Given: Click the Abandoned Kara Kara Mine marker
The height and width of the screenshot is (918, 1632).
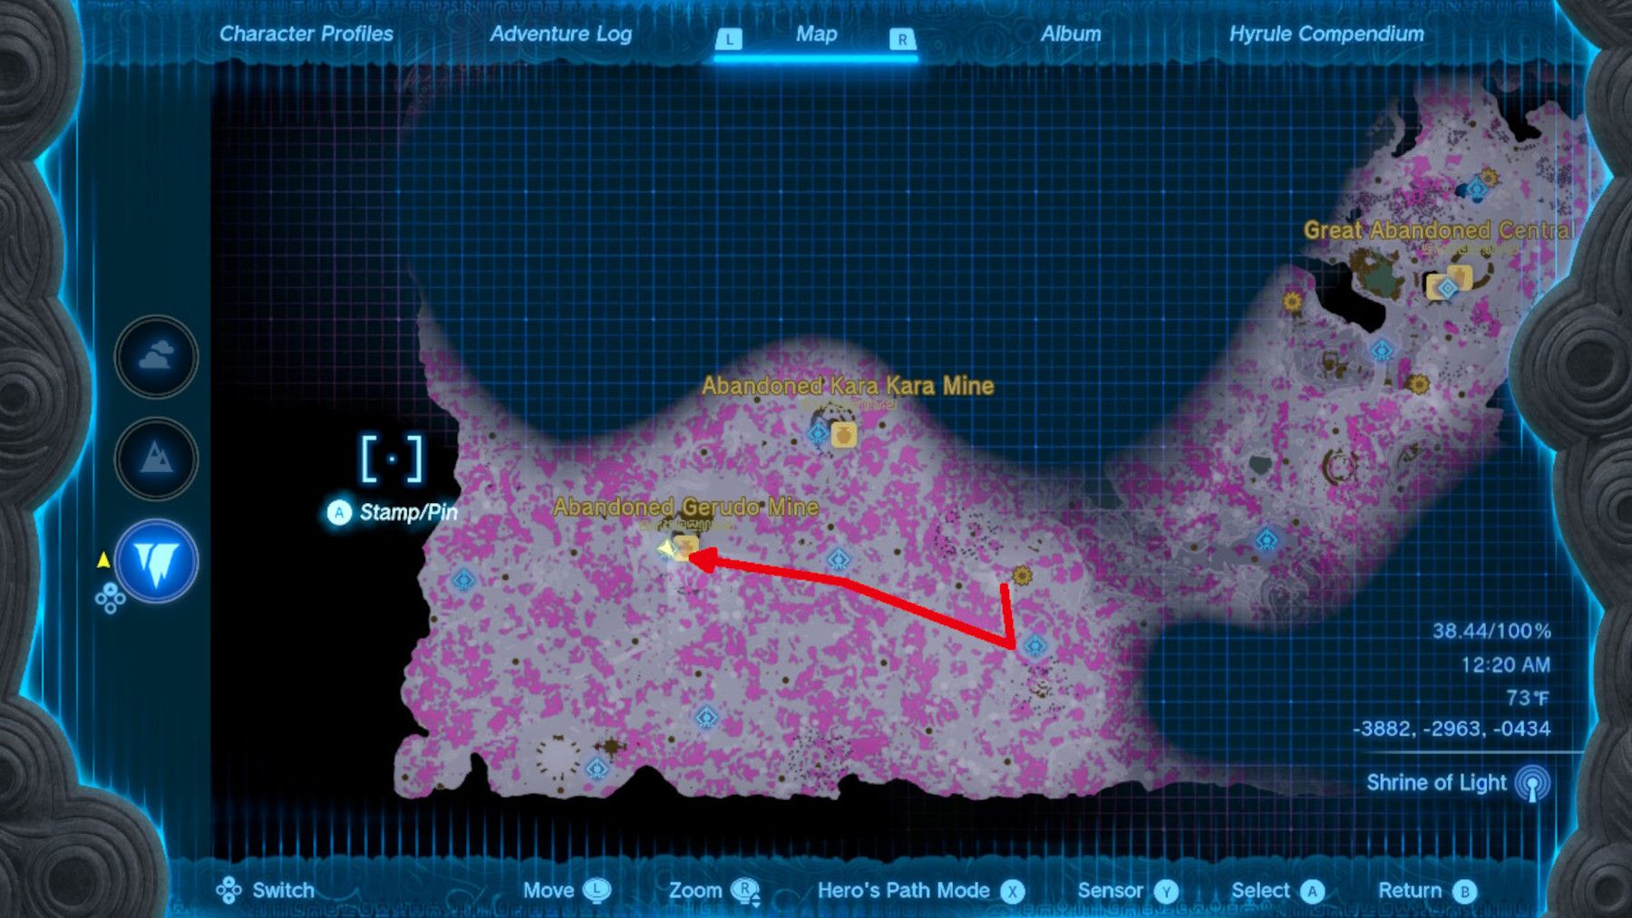Looking at the screenshot, I should point(844,434).
